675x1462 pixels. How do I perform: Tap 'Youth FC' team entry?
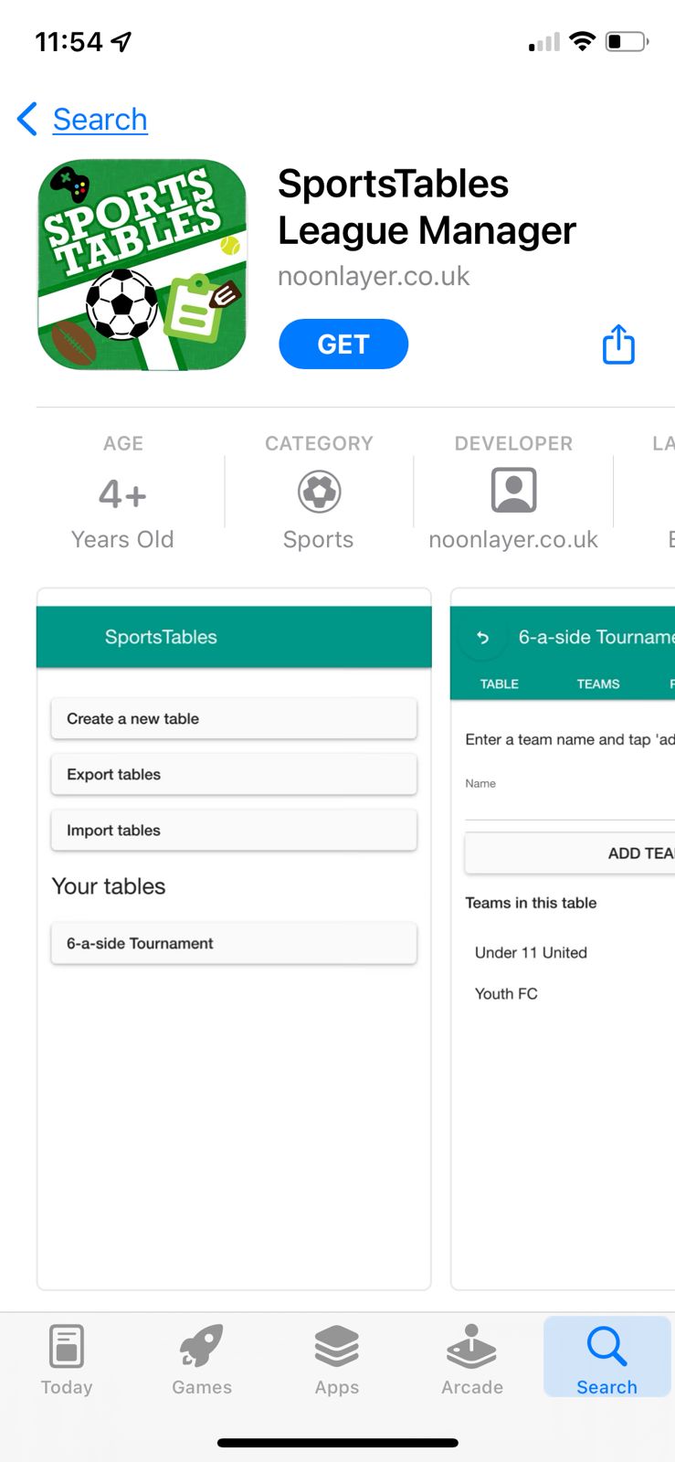[506, 993]
